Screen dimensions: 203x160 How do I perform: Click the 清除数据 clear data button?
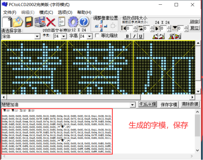tap(190, 104)
